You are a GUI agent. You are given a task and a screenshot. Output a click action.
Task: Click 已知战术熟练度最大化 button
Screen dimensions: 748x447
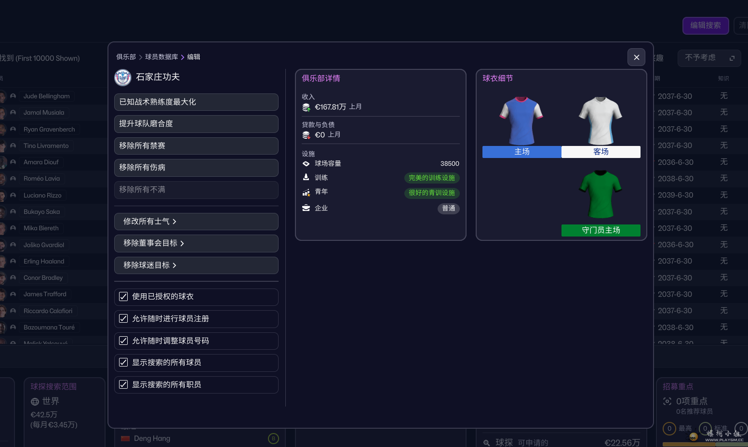point(196,102)
